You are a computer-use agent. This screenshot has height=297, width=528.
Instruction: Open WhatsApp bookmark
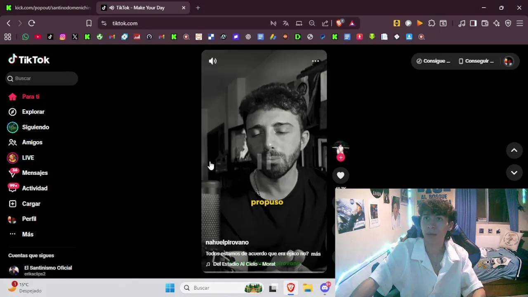click(26, 37)
